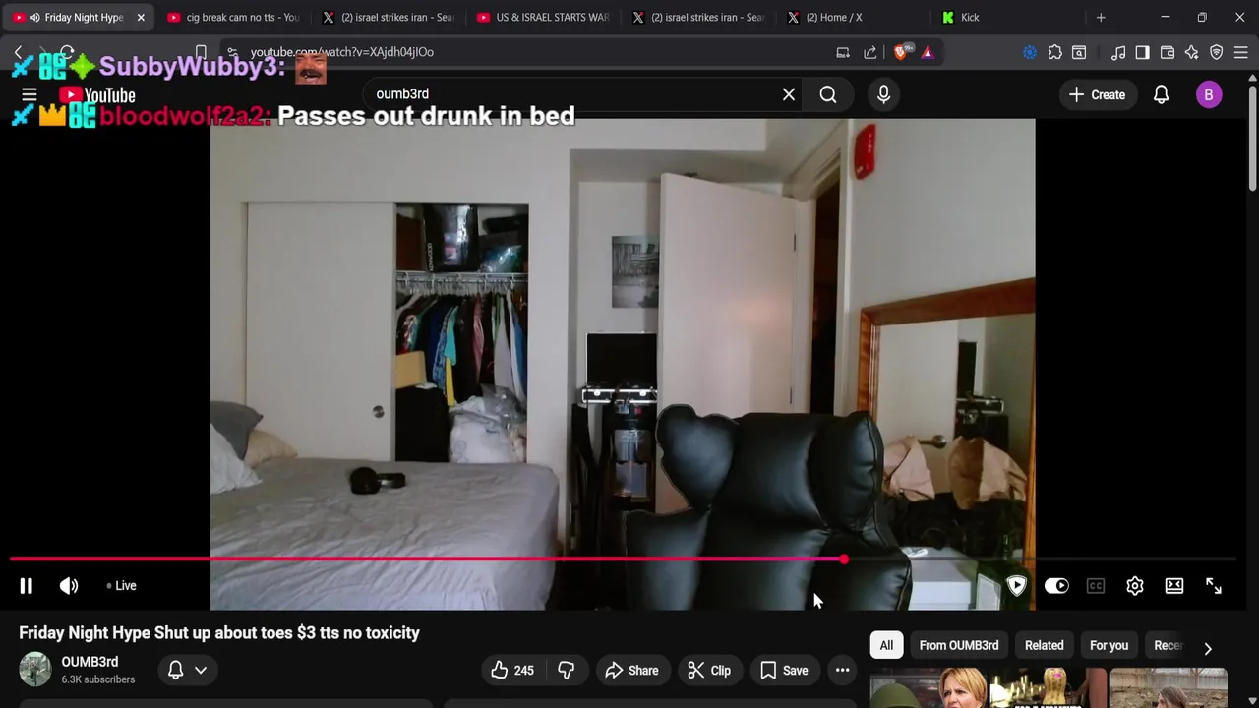Click share page icon in address bar
Image resolution: width=1259 pixels, height=708 pixels.
(870, 52)
